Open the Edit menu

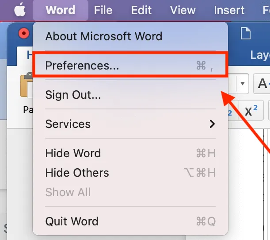[x=141, y=10]
